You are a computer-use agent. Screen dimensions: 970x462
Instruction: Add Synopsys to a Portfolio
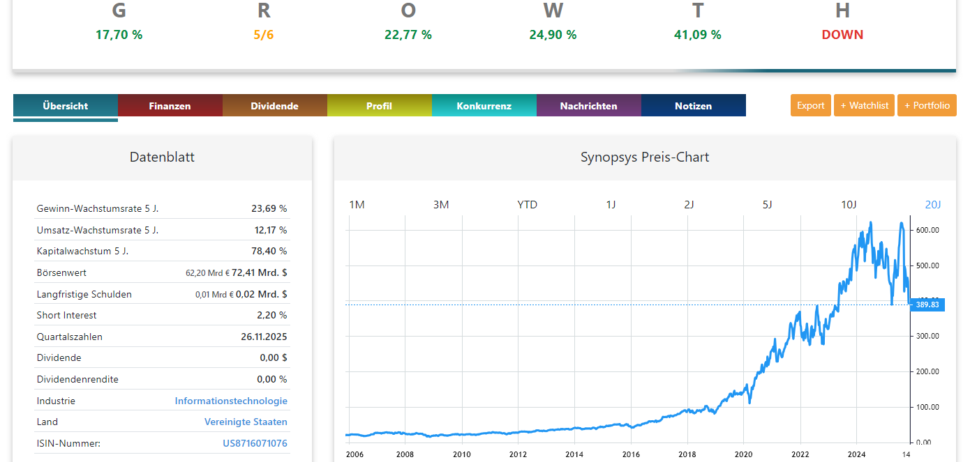coord(927,105)
